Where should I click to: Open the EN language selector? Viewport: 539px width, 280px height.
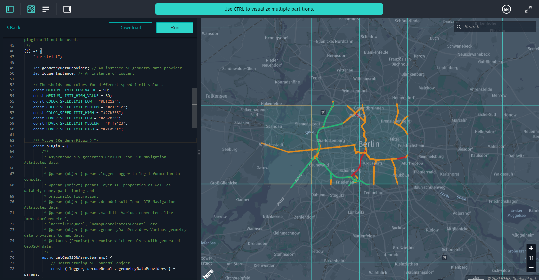coord(506,9)
